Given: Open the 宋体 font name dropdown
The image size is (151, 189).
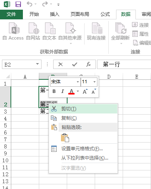Looking at the screenshot, I should [78, 82].
